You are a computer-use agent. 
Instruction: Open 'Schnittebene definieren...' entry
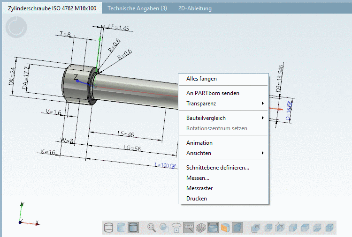[217, 168]
